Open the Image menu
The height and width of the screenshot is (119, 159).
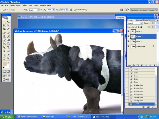(x=12, y=6)
